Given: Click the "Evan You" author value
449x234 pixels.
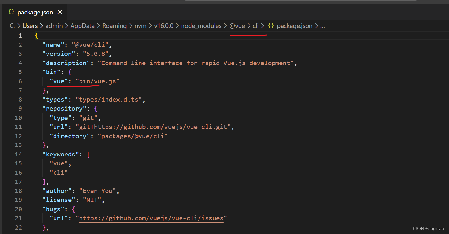Looking at the screenshot, I should (97, 191).
